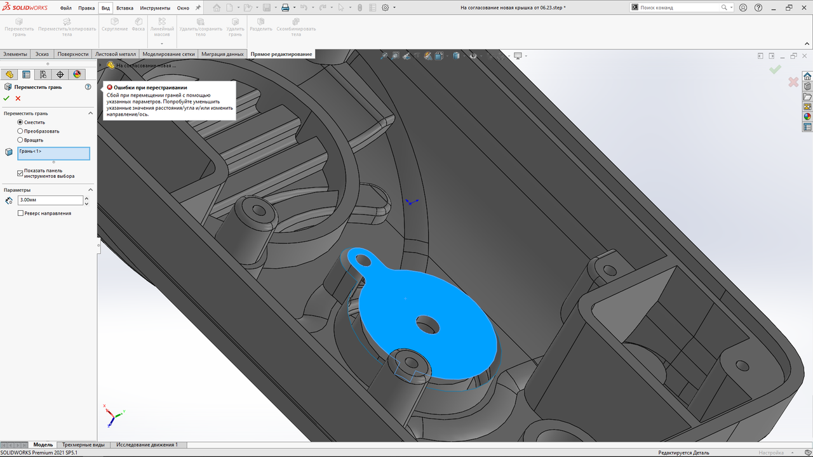Open the Файл menu
Viewport: 813px width, 457px height.
65,8
